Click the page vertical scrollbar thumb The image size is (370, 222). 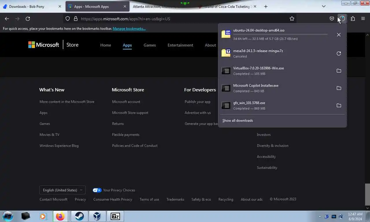coord(367,194)
